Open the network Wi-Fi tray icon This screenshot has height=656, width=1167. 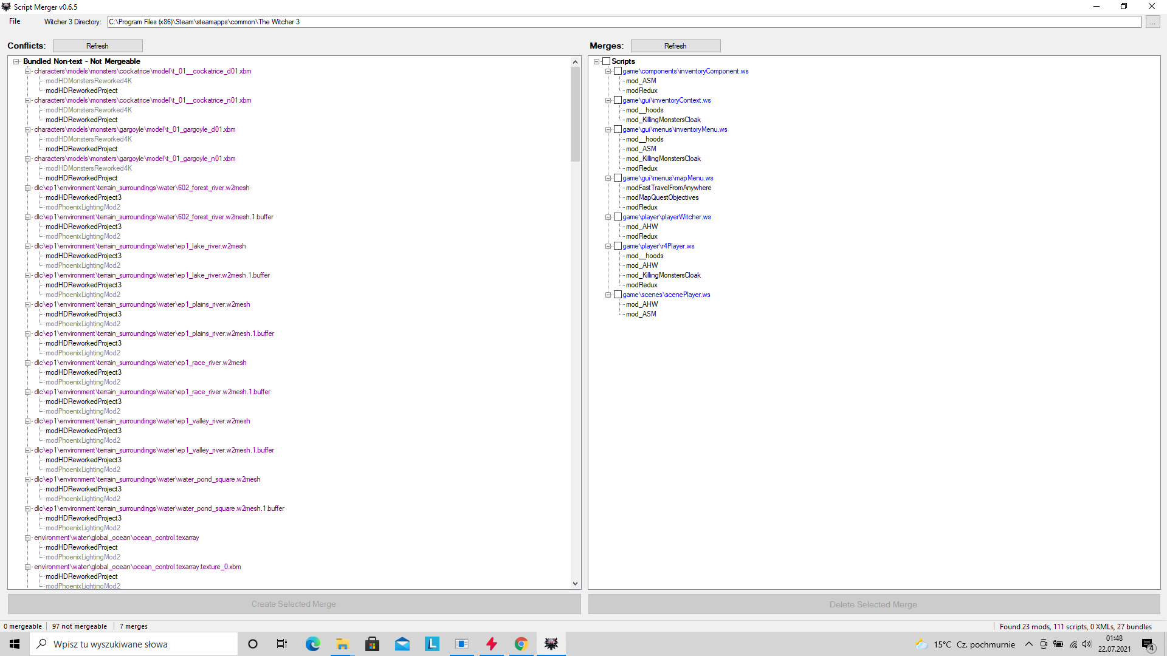(1073, 644)
